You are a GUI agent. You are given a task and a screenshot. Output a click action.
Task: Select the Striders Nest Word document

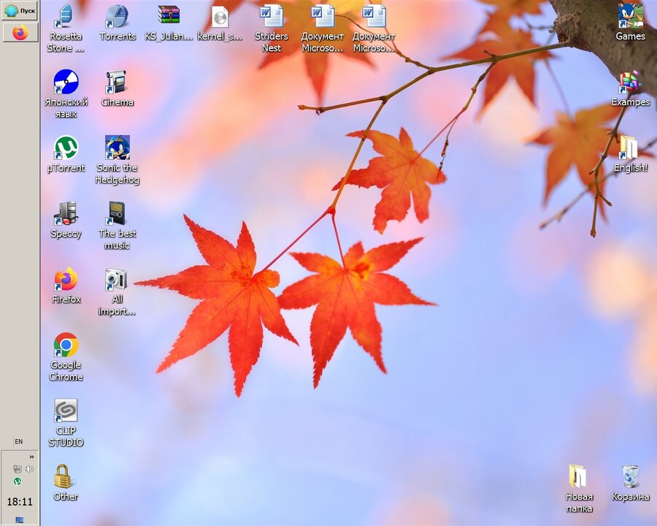point(272,16)
